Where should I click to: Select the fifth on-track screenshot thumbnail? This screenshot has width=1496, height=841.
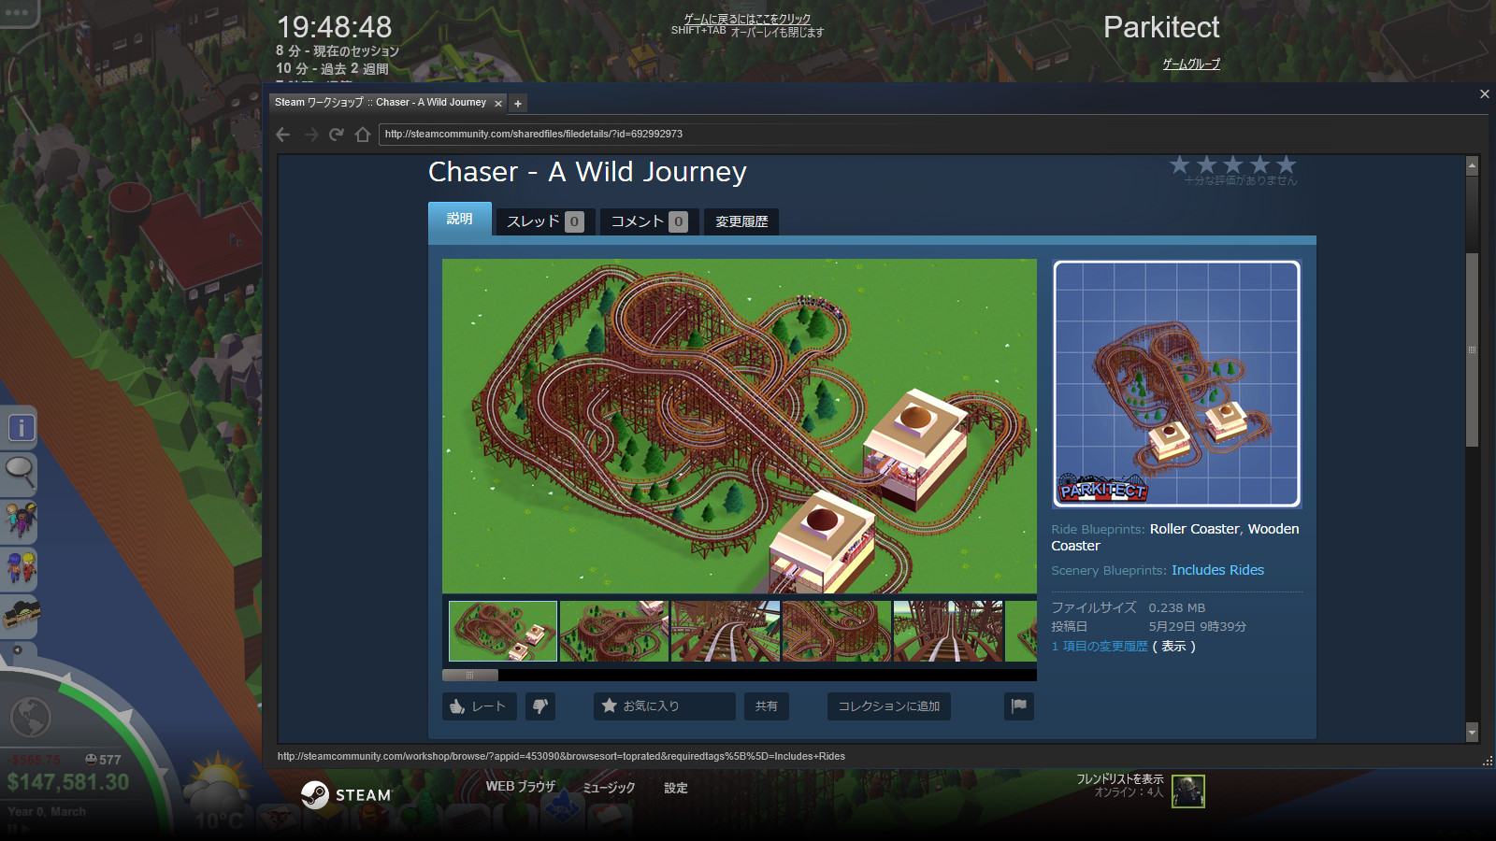(x=948, y=632)
